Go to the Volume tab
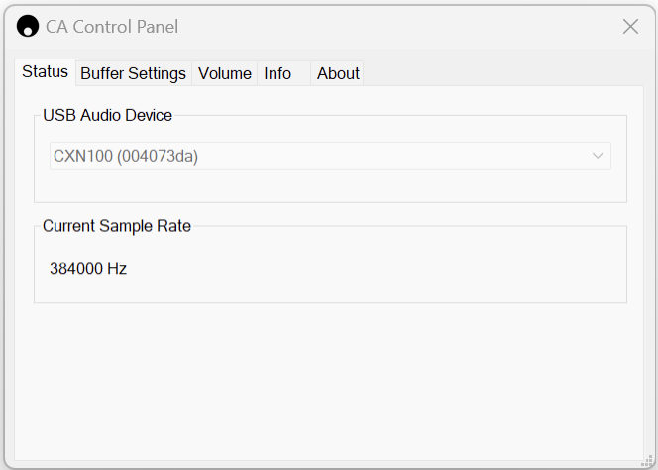This screenshot has width=658, height=470. pos(225,74)
